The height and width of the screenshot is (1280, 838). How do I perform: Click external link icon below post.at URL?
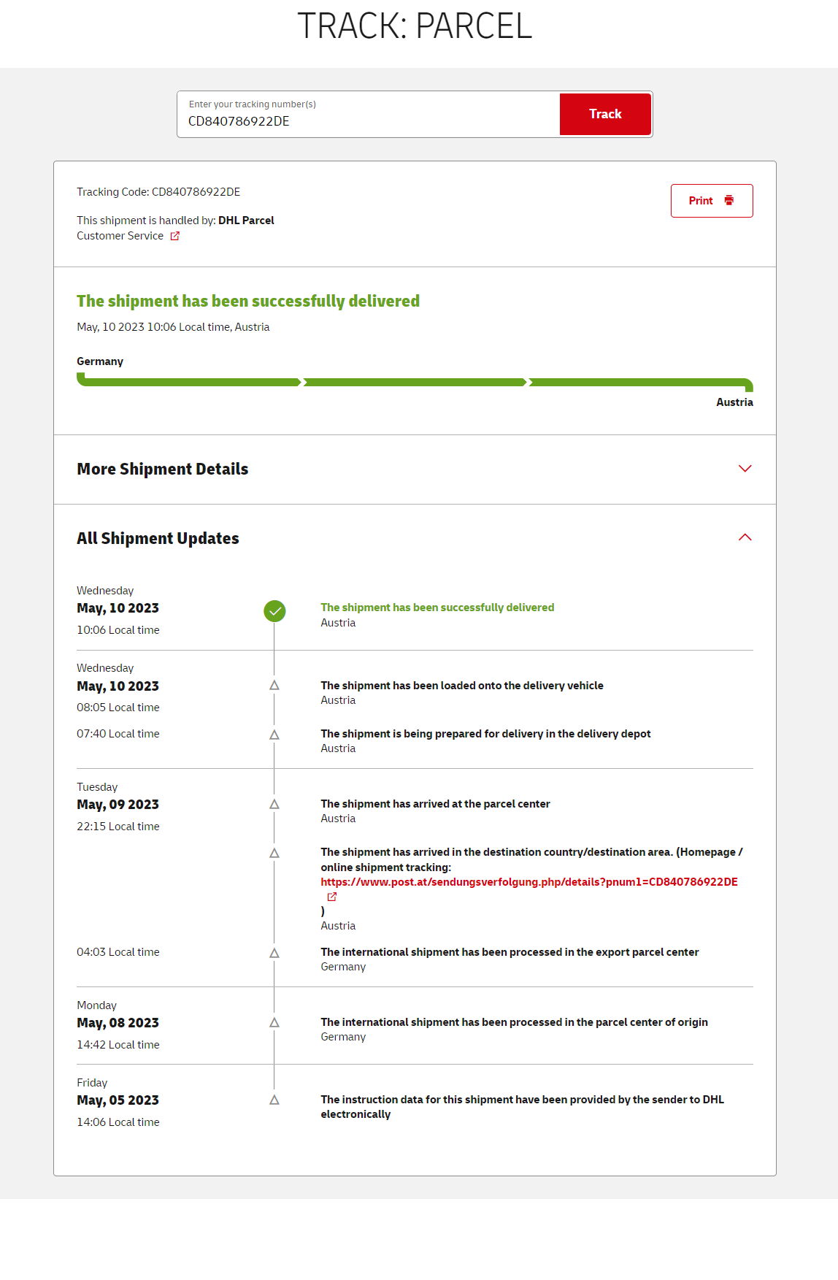332,897
